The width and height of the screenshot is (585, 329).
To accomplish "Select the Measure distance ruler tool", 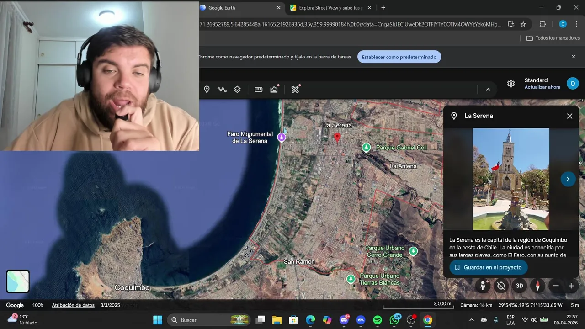I will [259, 90].
